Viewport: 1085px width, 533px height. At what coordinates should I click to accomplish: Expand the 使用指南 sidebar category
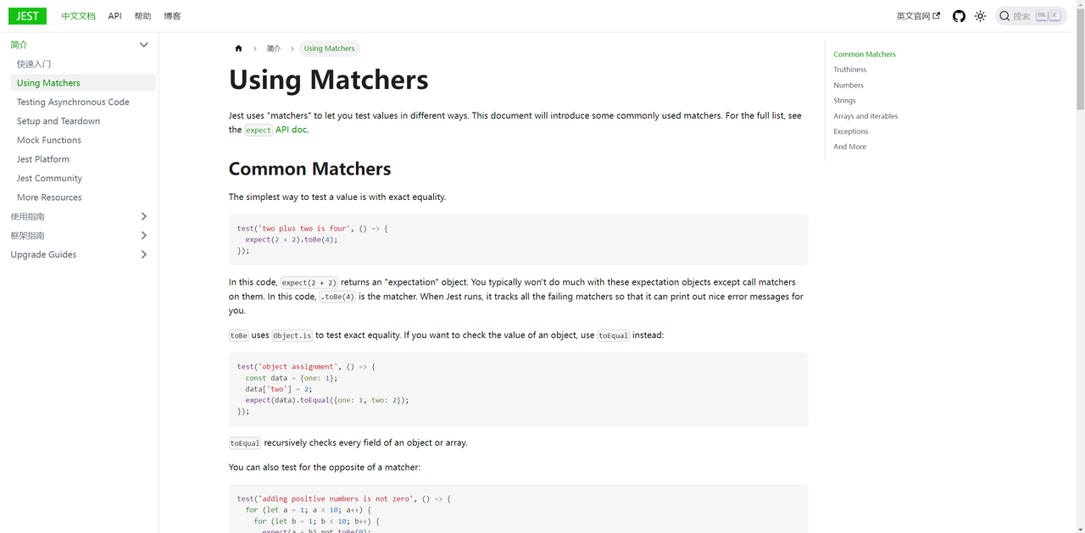pos(144,217)
